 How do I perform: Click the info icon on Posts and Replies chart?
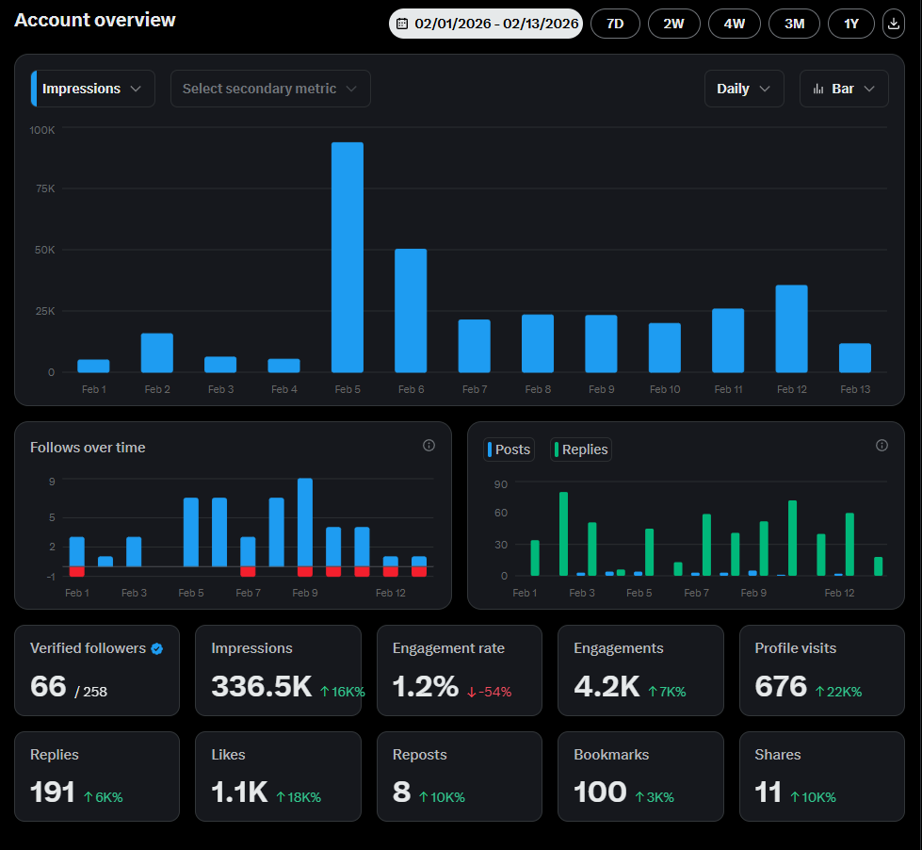click(x=882, y=445)
